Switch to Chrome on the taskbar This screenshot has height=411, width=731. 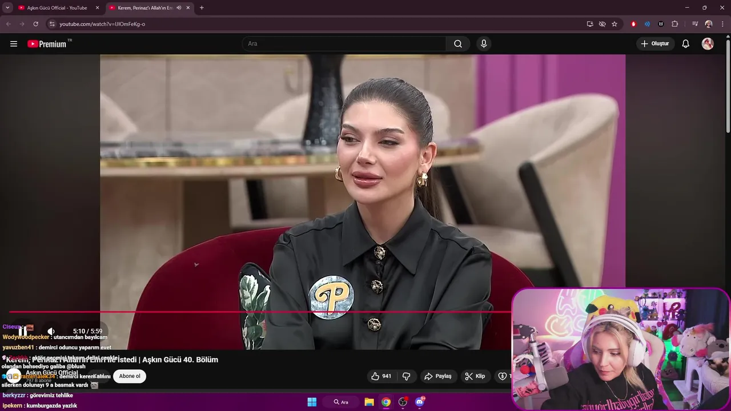tap(386, 402)
